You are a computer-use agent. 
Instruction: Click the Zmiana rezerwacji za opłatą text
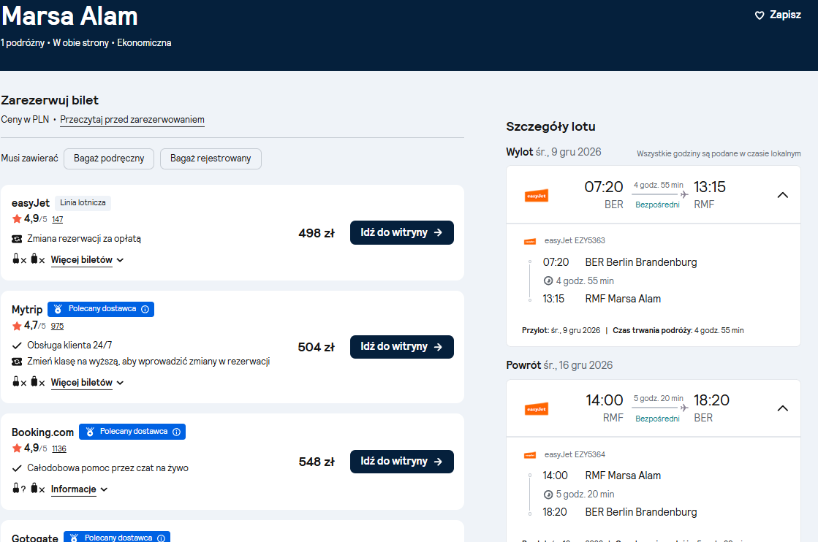pyautogui.click(x=84, y=239)
